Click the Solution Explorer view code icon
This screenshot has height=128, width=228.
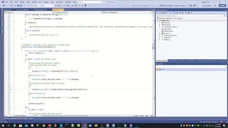click(x=186, y=13)
